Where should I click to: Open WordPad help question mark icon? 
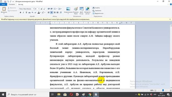tap(171, 4)
